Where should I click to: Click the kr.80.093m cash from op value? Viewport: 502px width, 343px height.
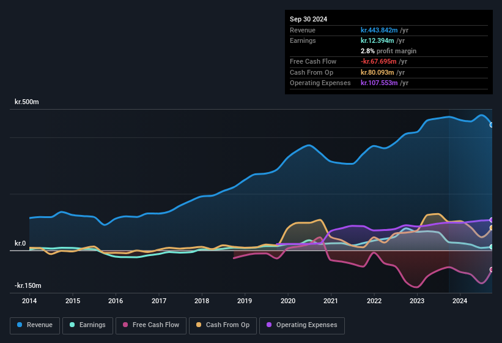click(x=377, y=72)
